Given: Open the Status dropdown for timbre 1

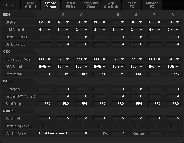Looking at the screenshot, I should coord(45,22).
